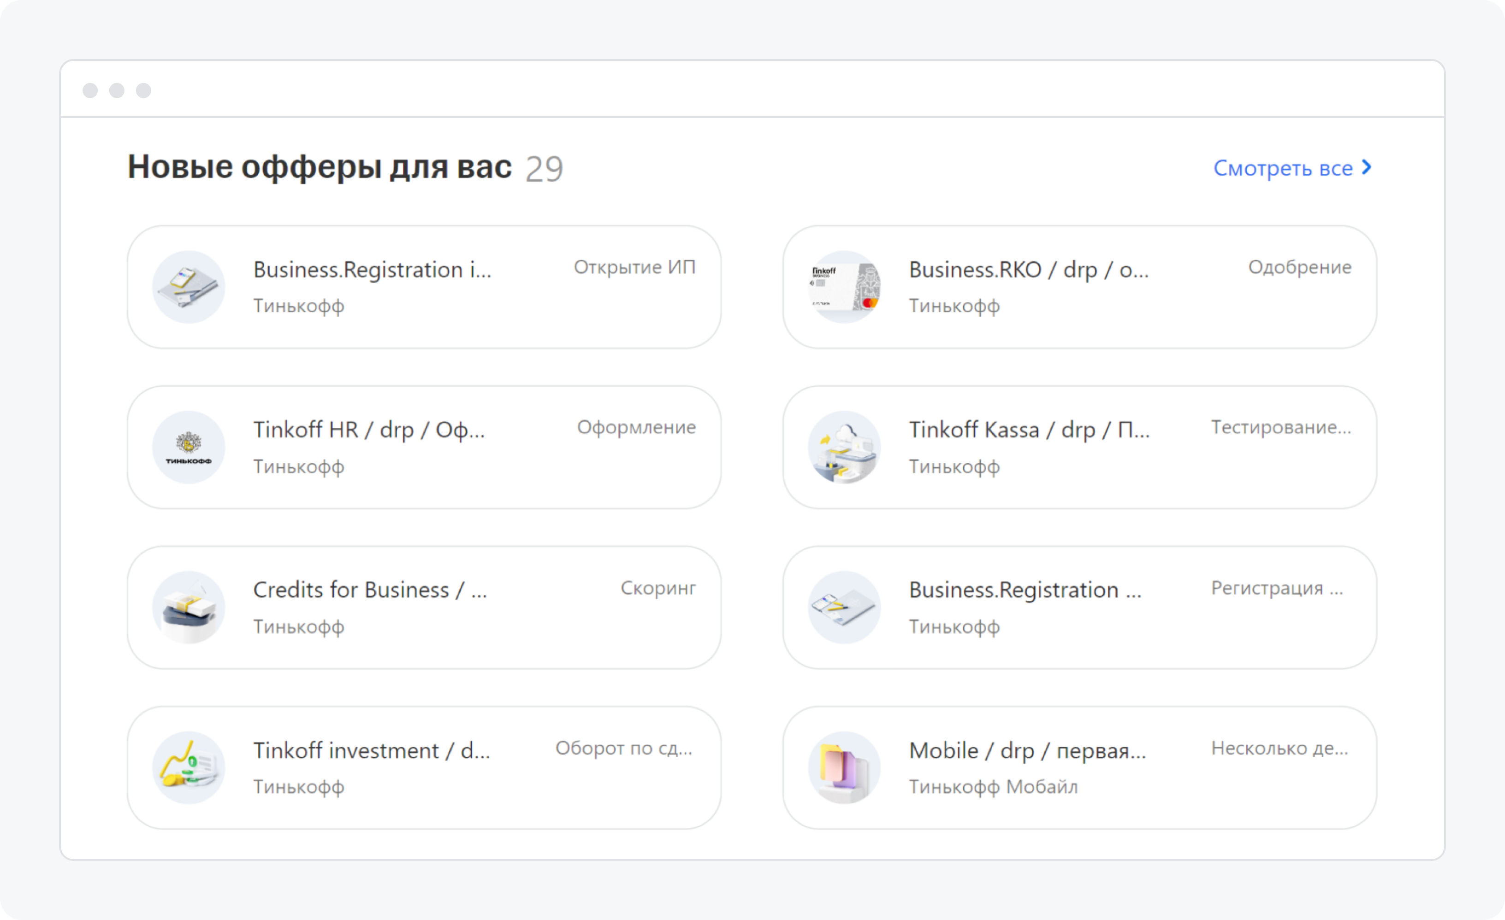This screenshot has height=920, width=1505.
Task: Click 'Тинькофф' under Tinkoff Kassa
Action: point(954,466)
